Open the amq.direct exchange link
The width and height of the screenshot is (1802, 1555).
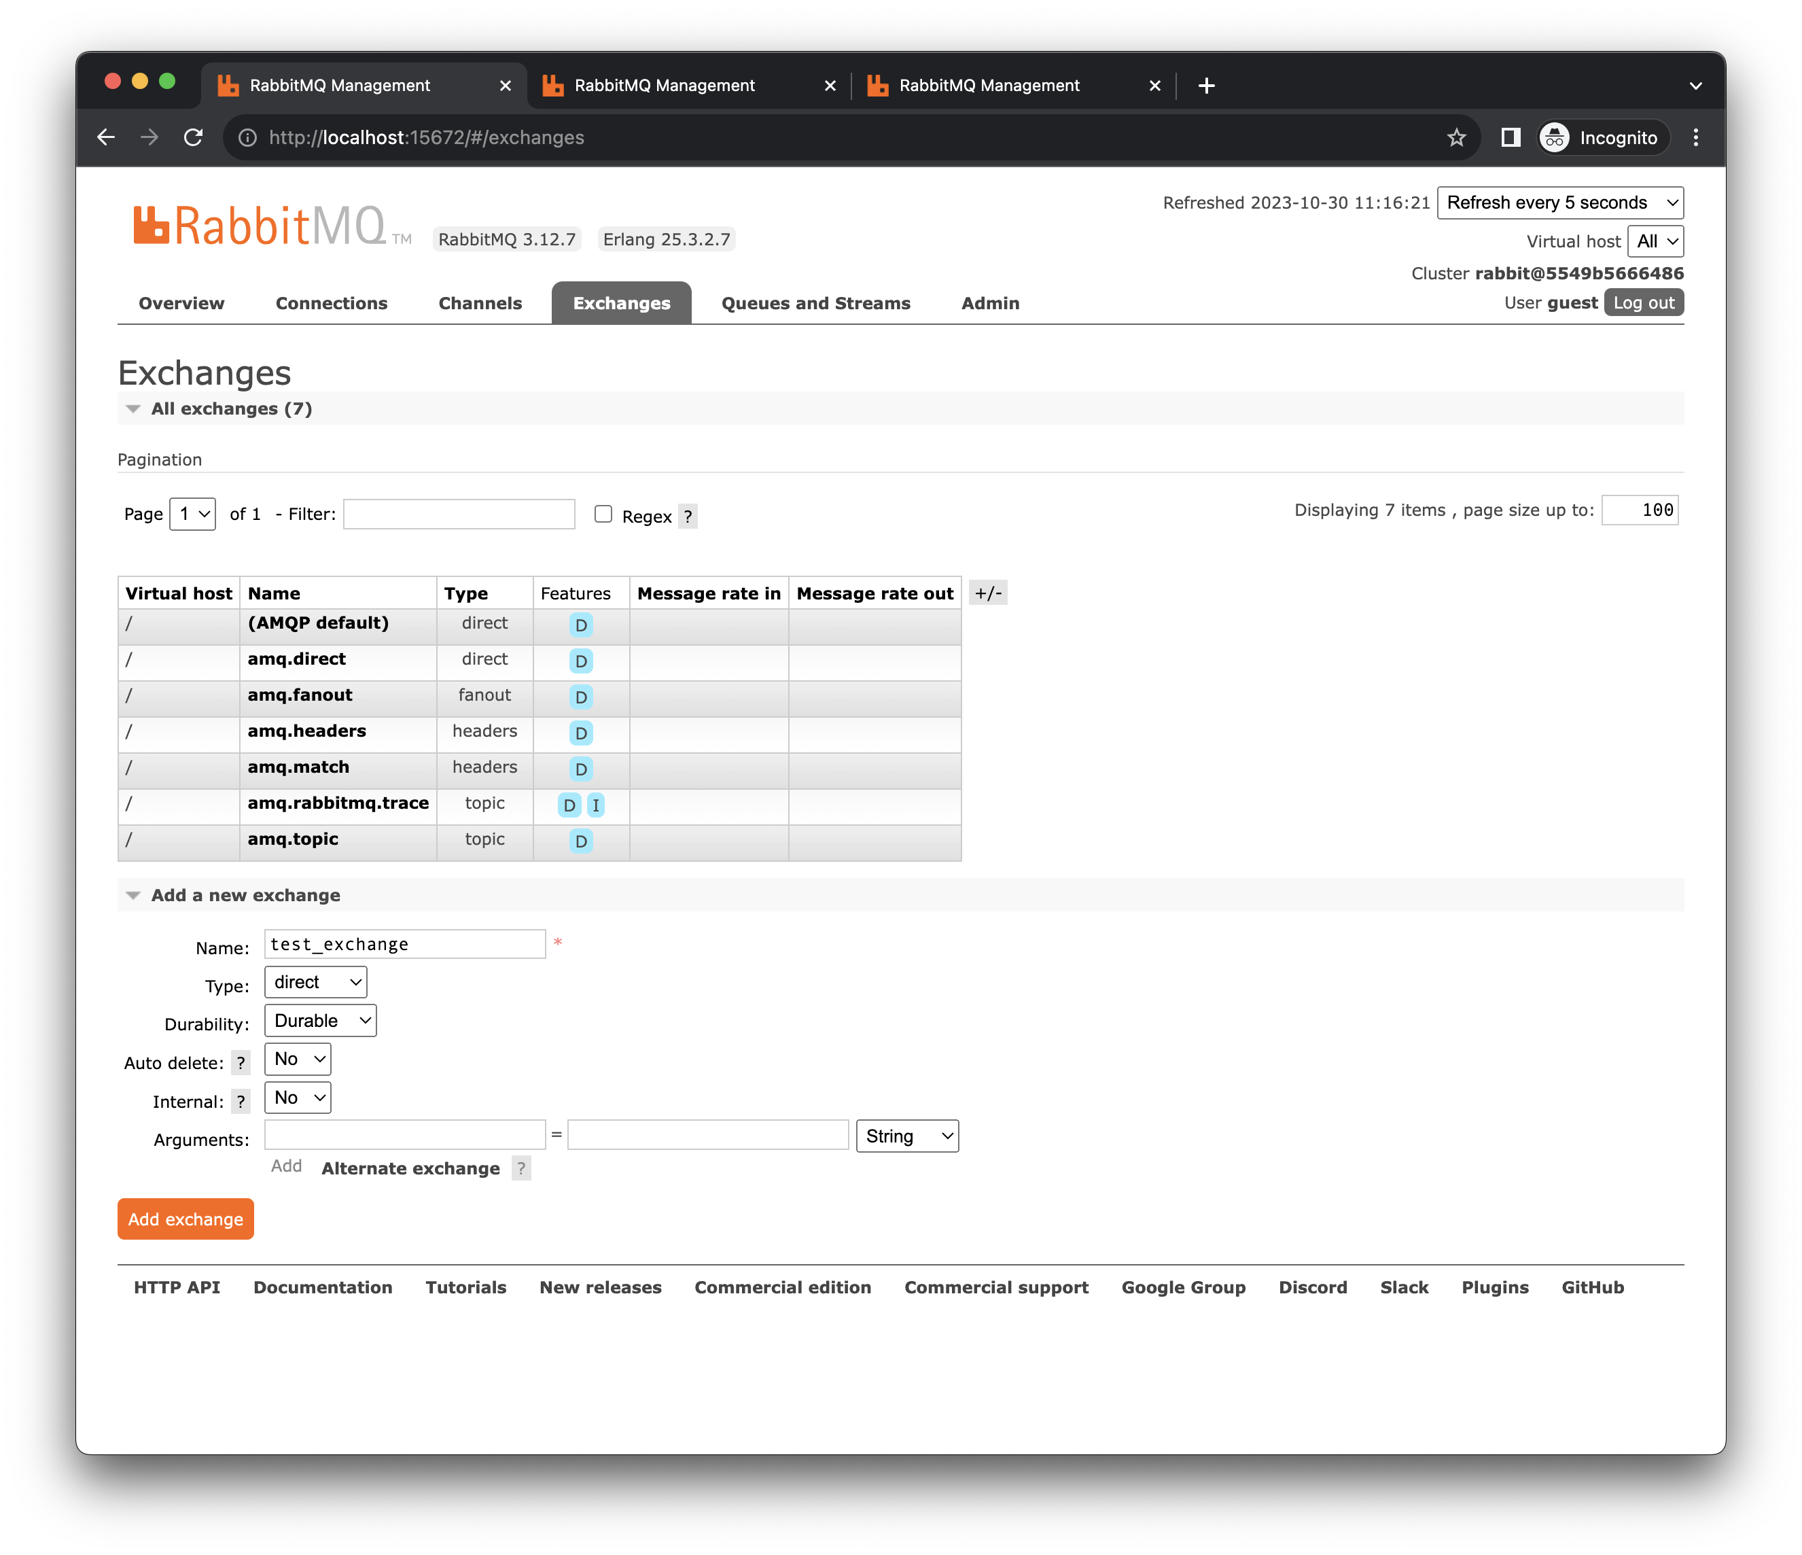point(296,659)
